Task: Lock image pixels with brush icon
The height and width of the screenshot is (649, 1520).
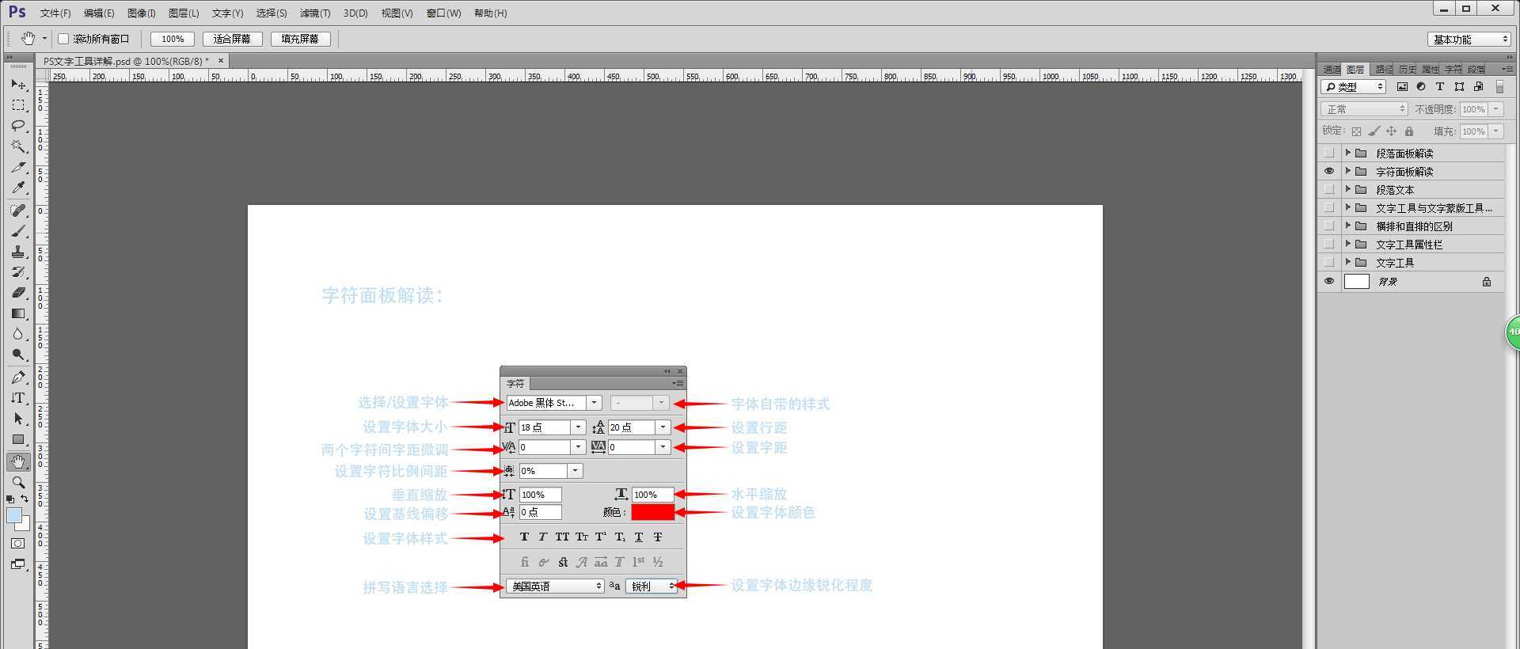Action: 1374,131
